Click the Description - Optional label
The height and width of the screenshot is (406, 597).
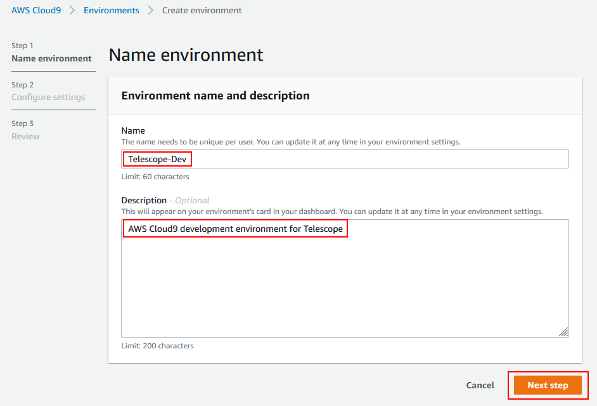coord(165,200)
